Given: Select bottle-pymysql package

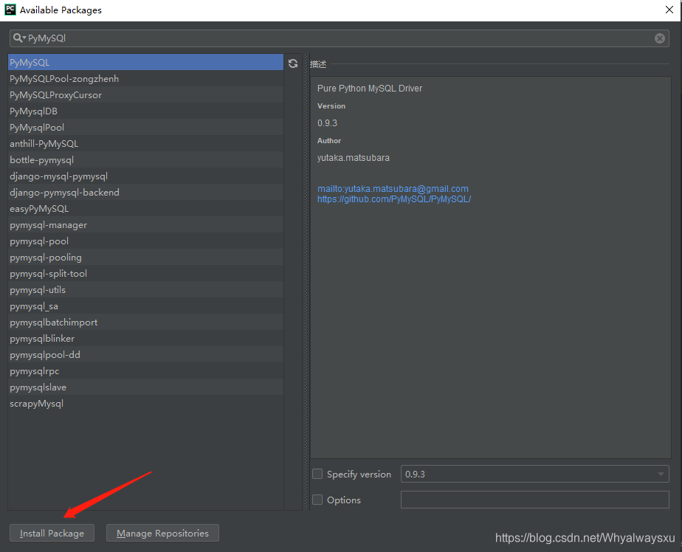Looking at the screenshot, I should (x=145, y=159).
